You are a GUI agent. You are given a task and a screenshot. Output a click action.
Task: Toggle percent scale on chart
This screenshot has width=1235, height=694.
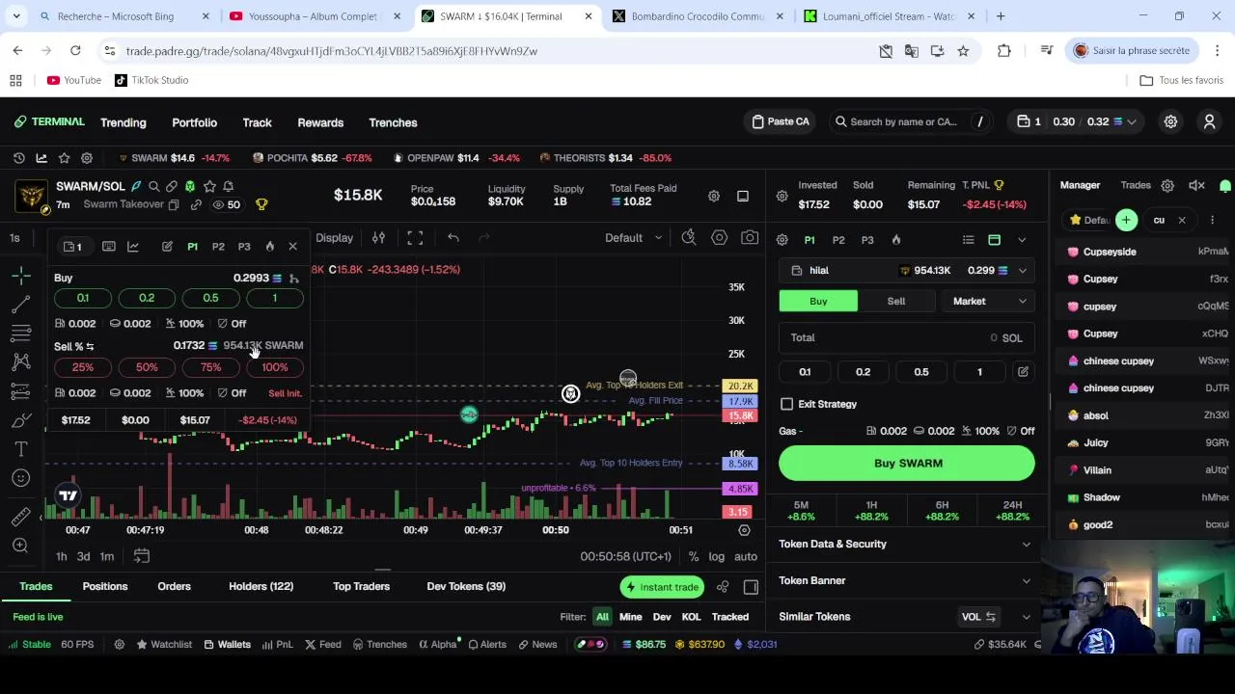pos(693,556)
